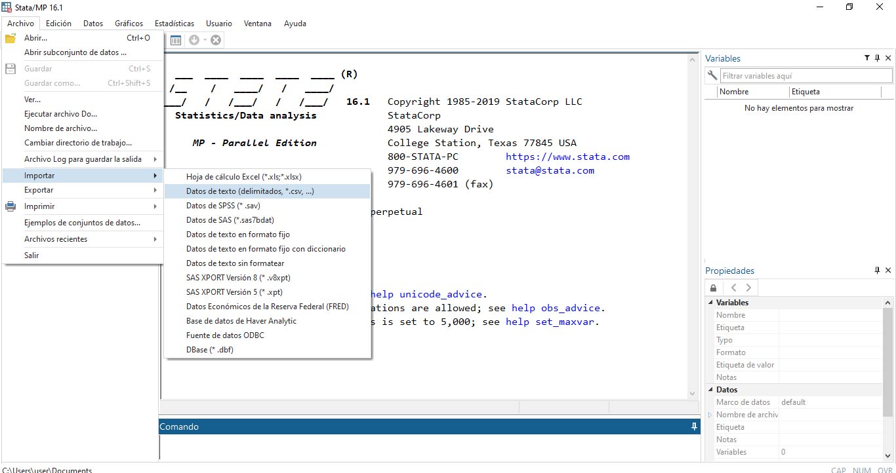Choose 'Datos de texto en formato fijo'
Image resolution: width=896 pixels, height=473 pixels.
(x=268, y=235)
